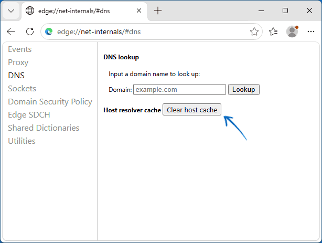Maximize the browser window

285,10
